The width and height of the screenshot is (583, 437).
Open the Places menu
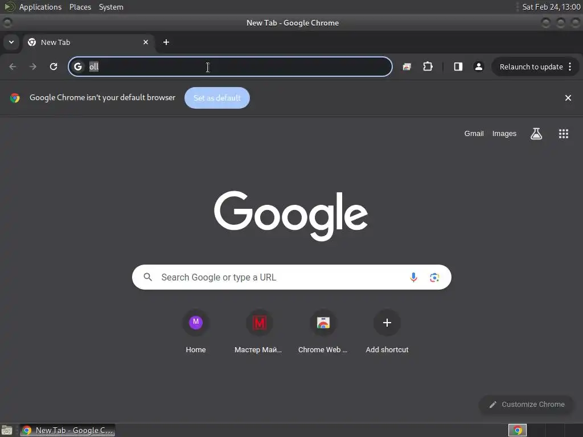[x=80, y=7]
